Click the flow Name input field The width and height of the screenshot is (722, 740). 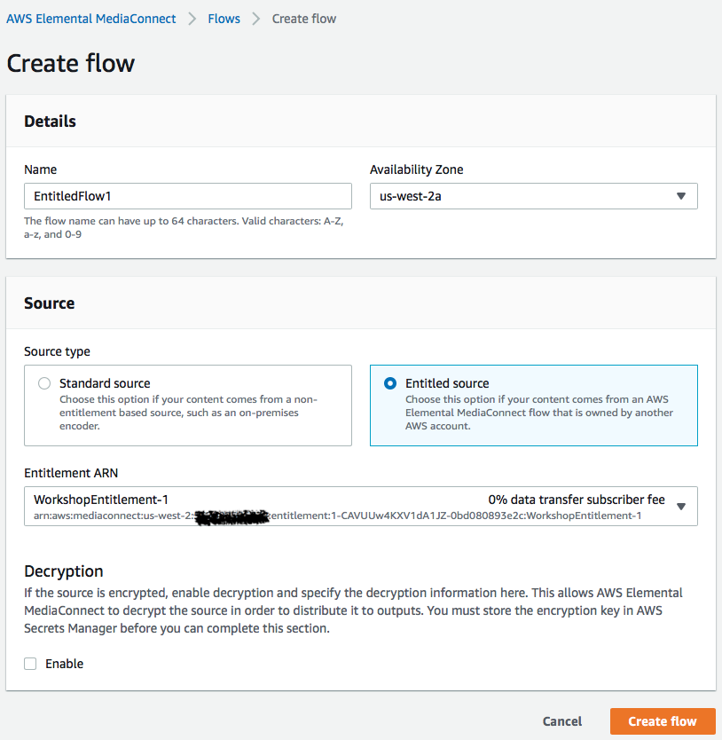pos(188,196)
